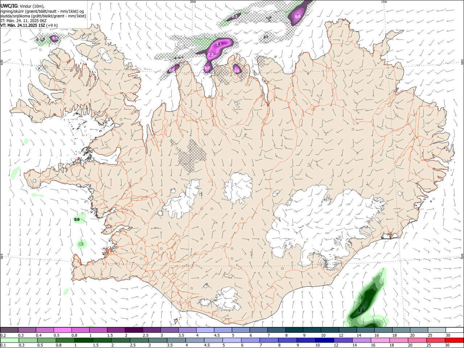The image size is (464, 348).
Task: Click the "1.2" snowfall value label
Action: coord(211,55)
